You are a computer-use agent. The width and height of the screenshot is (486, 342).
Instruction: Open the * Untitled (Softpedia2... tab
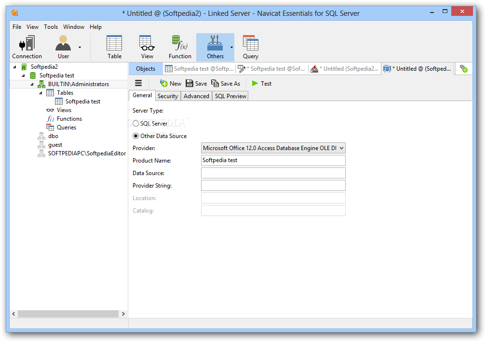pos(344,69)
